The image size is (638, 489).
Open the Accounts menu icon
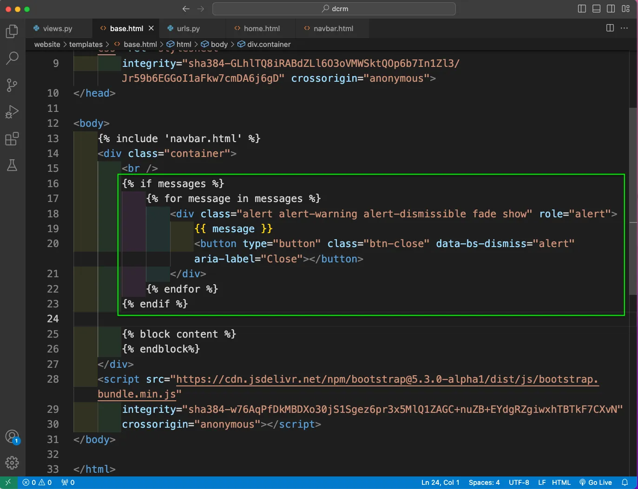coord(12,437)
